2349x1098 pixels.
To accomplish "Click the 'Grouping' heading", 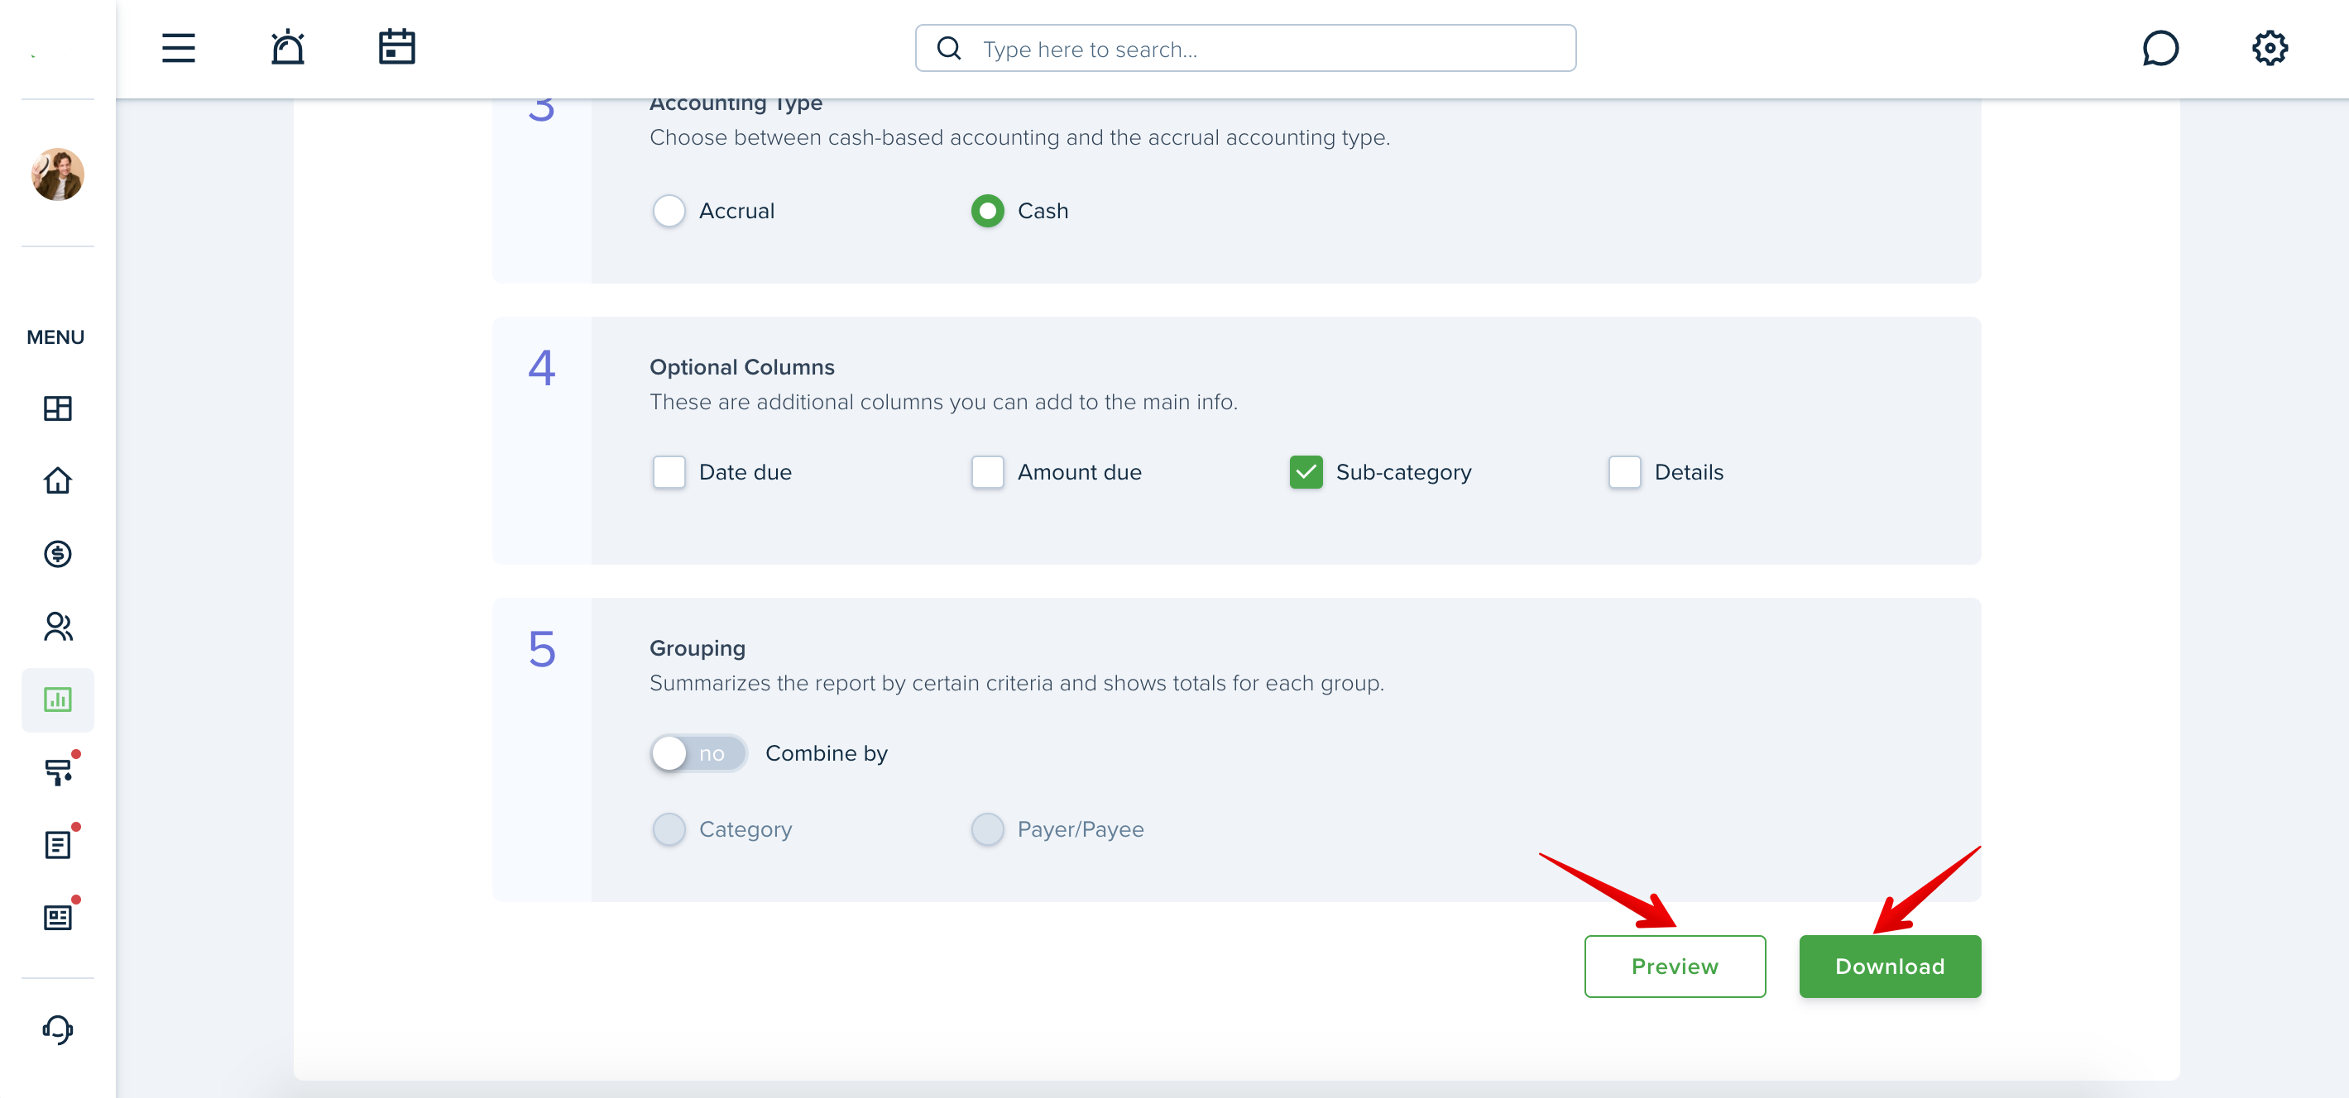I will coord(698,649).
